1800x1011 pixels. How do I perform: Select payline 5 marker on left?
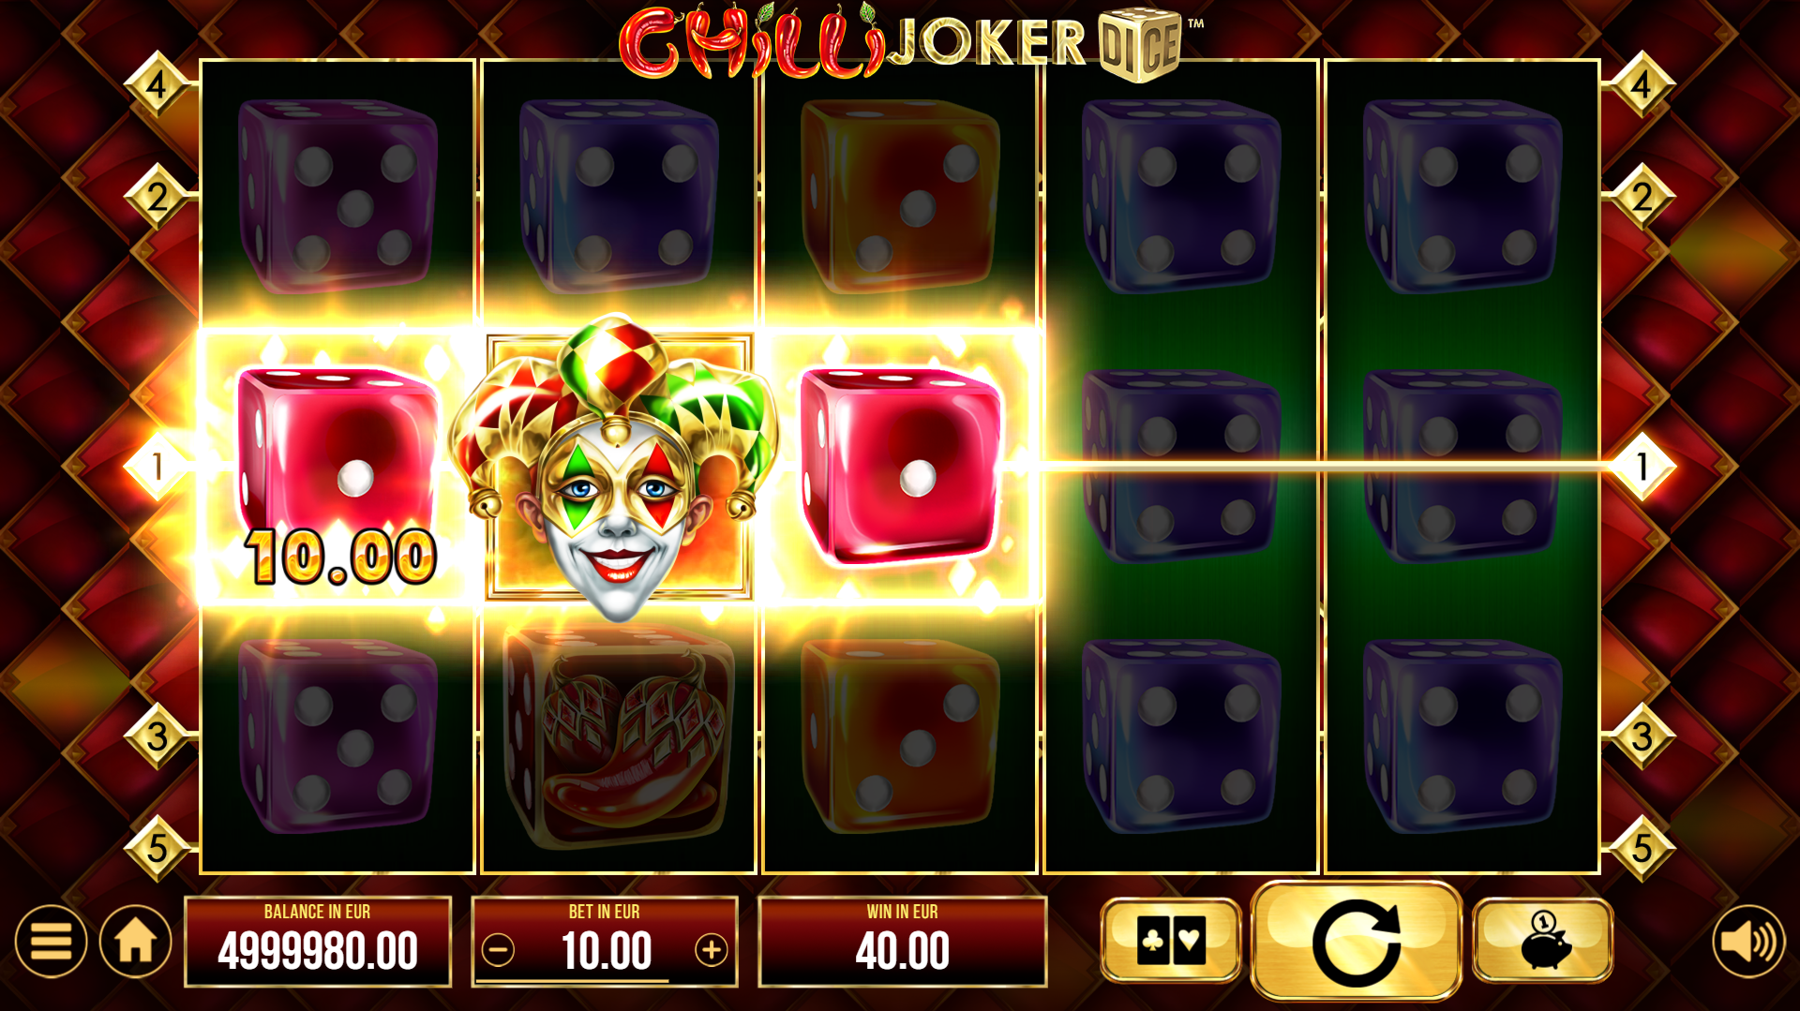tap(157, 848)
